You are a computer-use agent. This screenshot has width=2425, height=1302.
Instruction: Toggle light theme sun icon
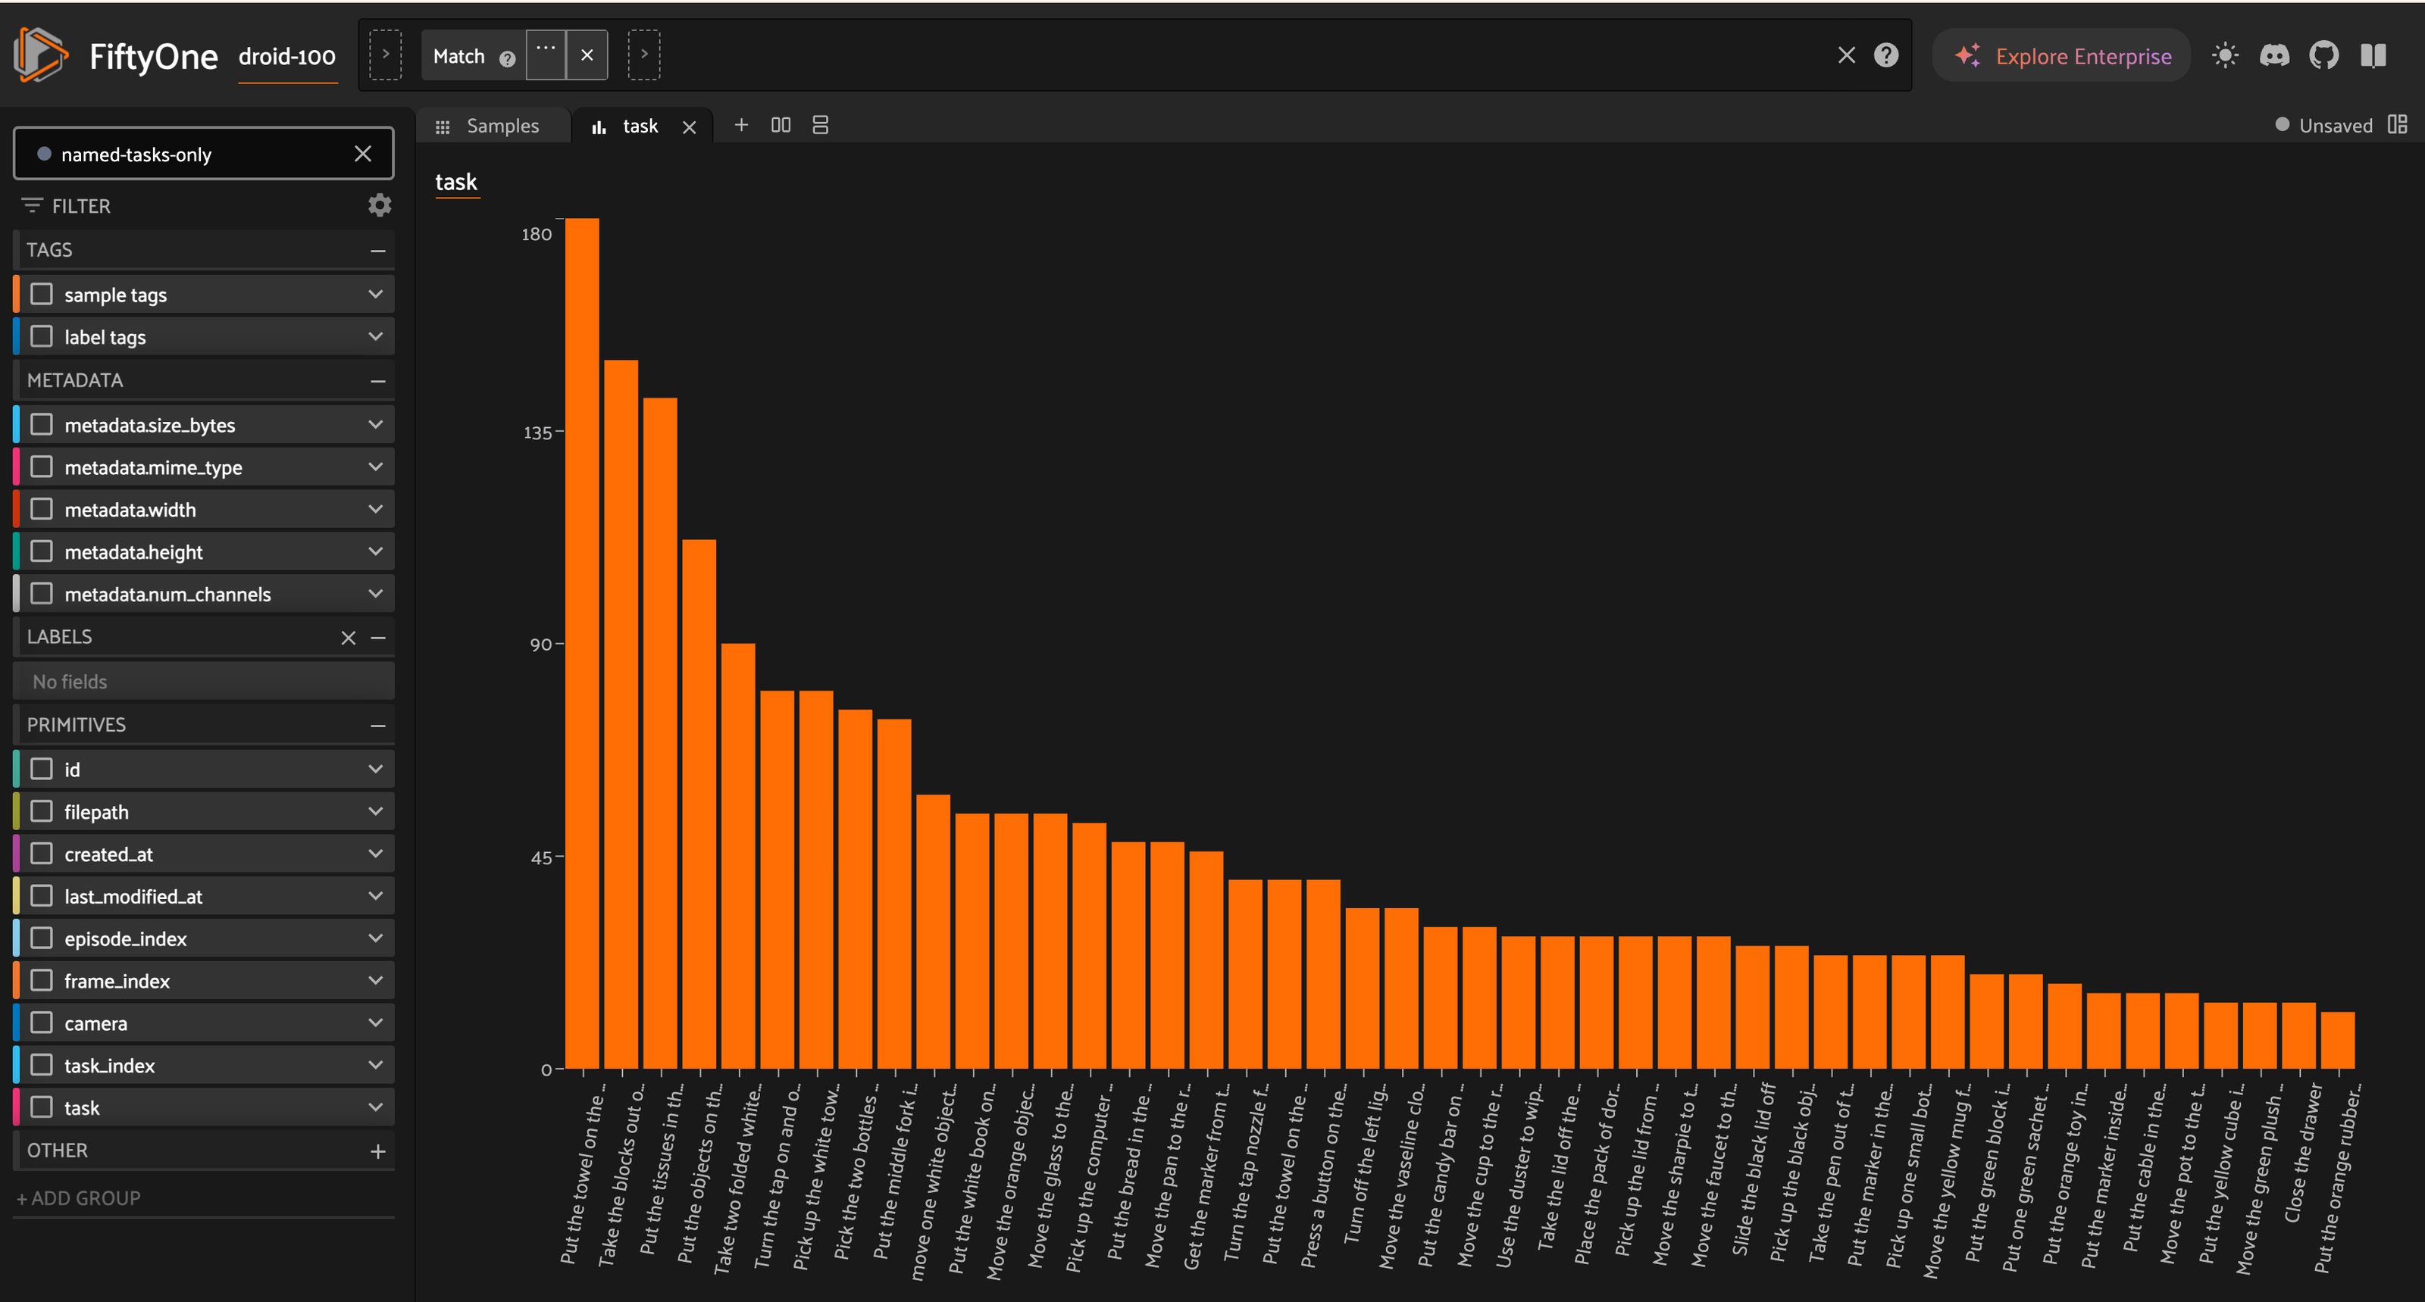click(x=2224, y=55)
